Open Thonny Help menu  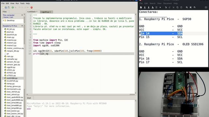(x=28, y=3)
